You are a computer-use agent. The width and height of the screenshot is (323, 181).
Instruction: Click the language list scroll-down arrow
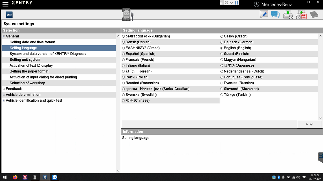point(320,118)
